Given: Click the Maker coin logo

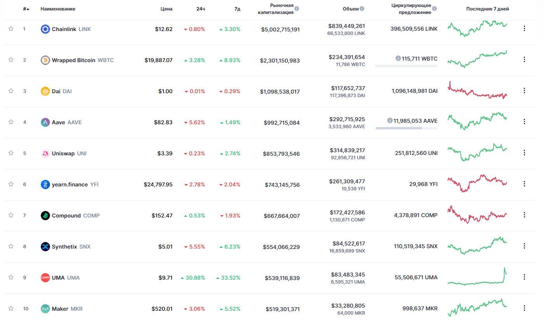Looking at the screenshot, I should tap(45, 309).
